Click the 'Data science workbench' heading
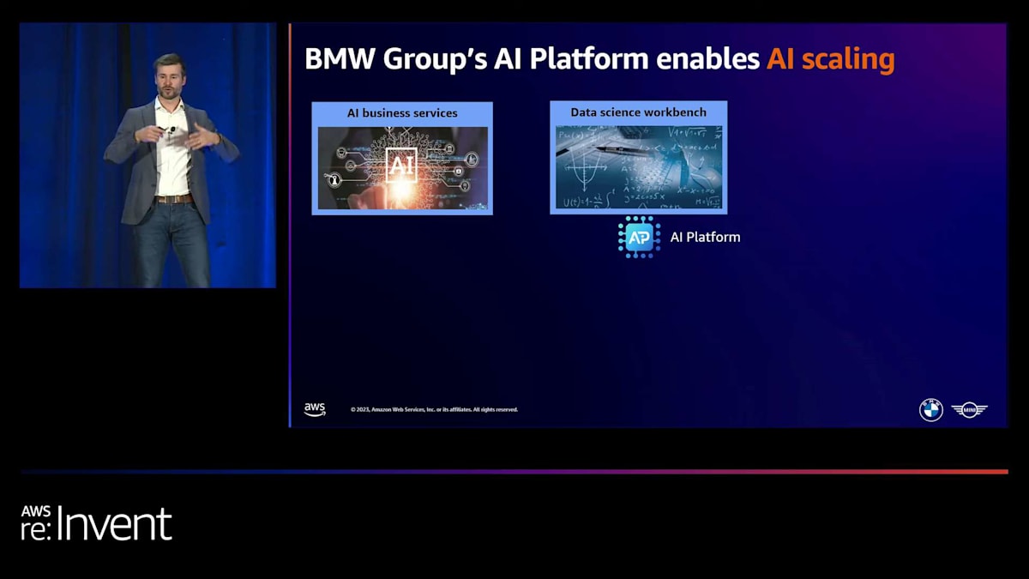 [x=639, y=112]
